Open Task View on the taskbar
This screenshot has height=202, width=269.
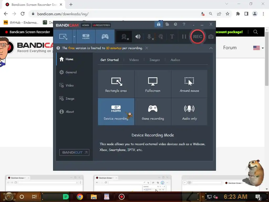[x=34, y=197]
